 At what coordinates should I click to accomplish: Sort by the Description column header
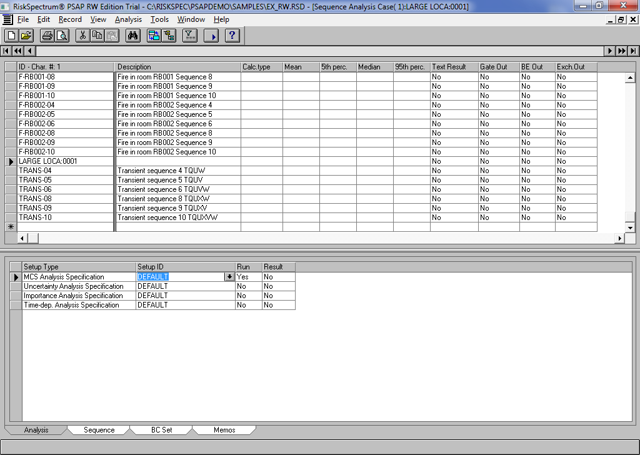(x=178, y=67)
